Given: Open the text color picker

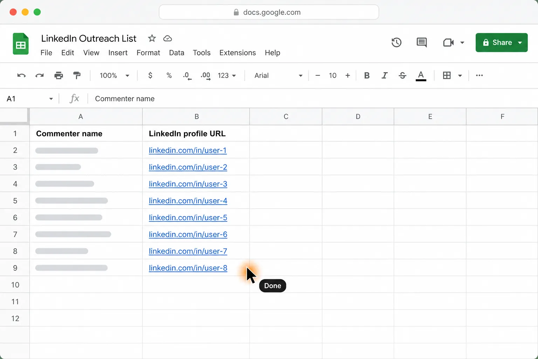Looking at the screenshot, I should pos(421,76).
